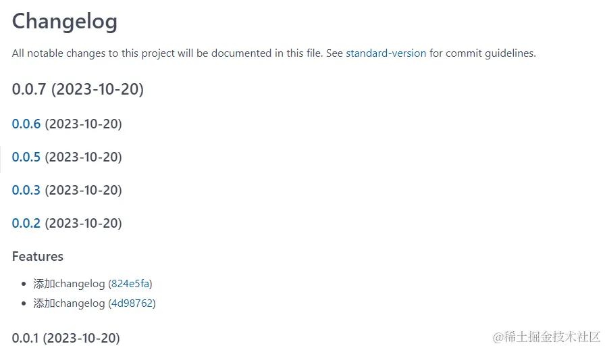The image size is (605, 348).
Task: Click the date beside version 0.0.5
Action: coord(84,157)
